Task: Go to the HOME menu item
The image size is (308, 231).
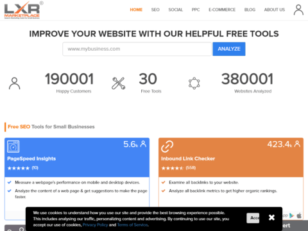Action: 136,10
